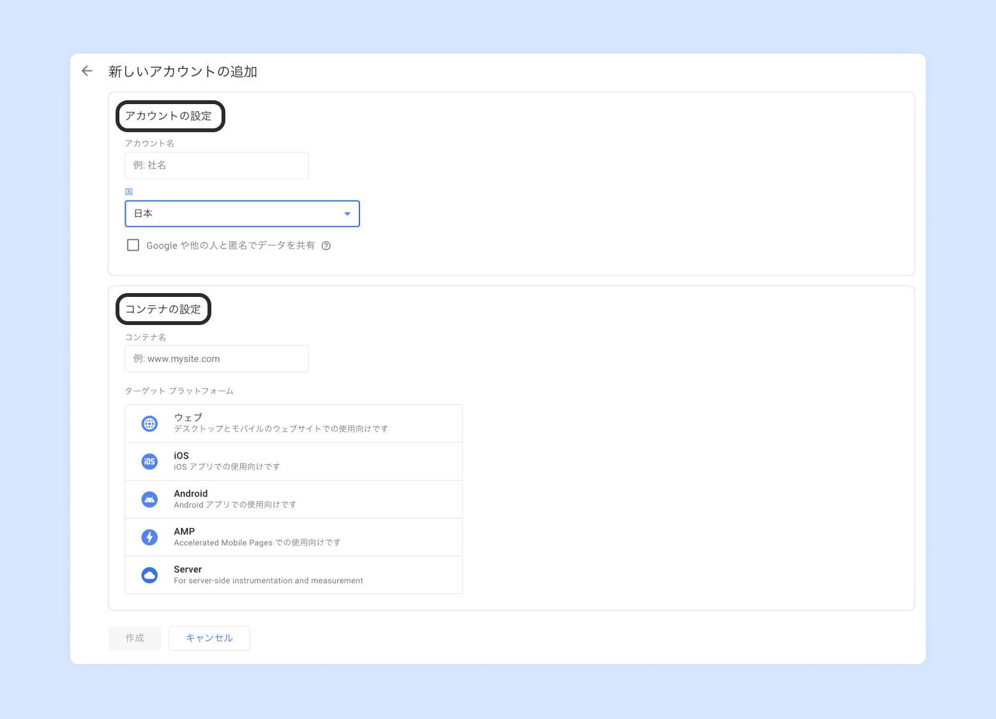This screenshot has width=996, height=719.
Task: Click the AMP lightning bolt icon
Action: [x=149, y=537]
